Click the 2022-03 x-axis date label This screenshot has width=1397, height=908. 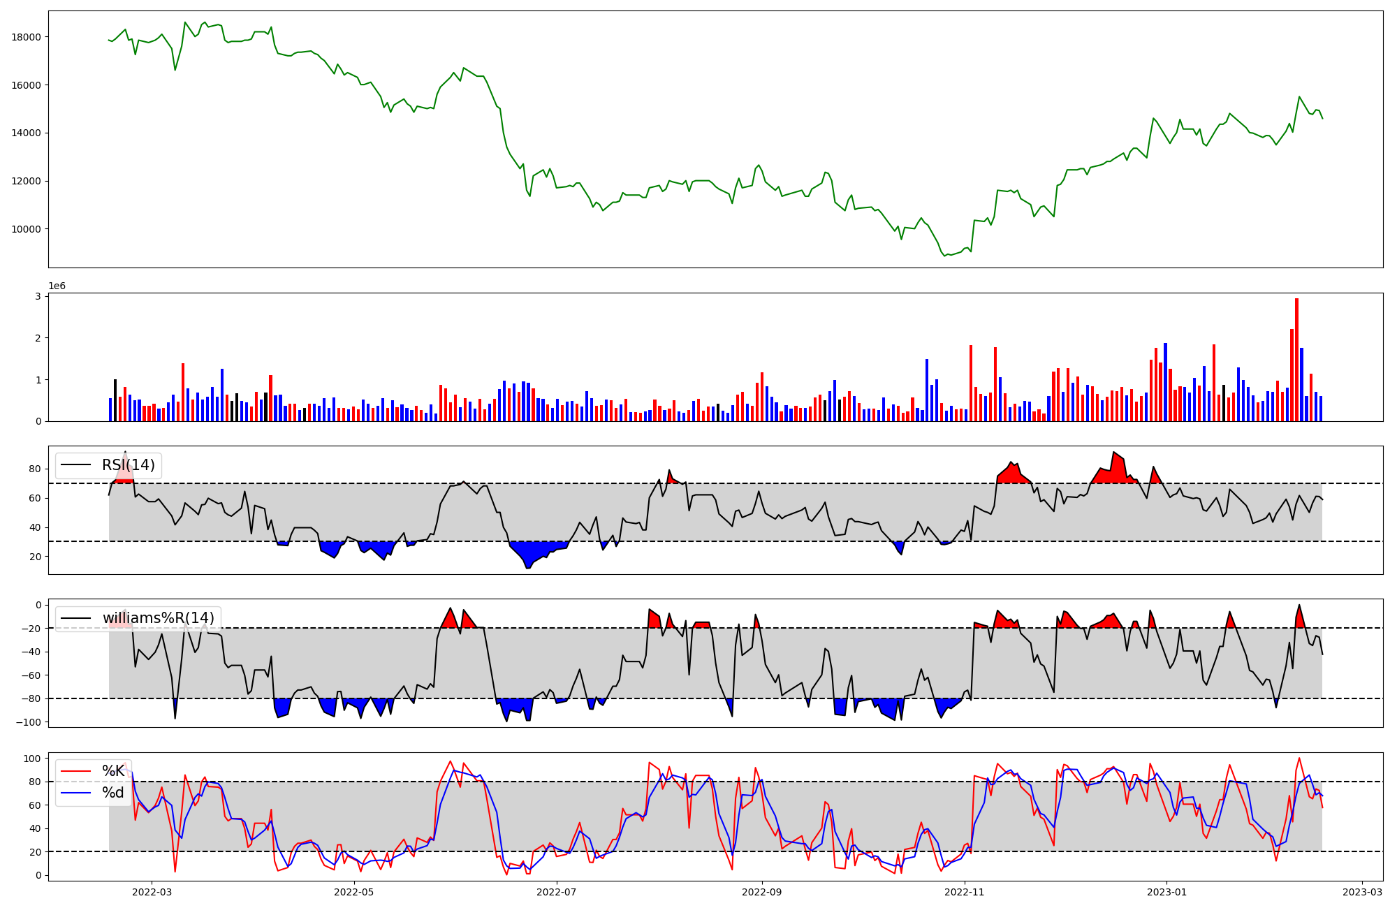pyautogui.click(x=152, y=892)
